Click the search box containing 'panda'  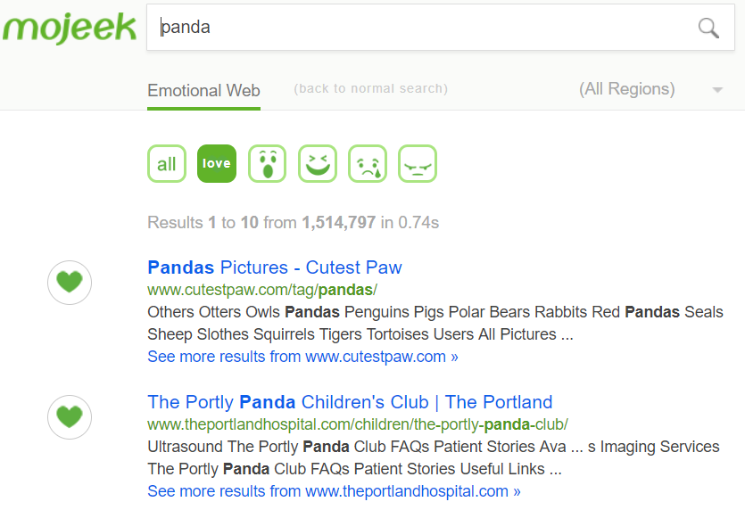pyautogui.click(x=419, y=28)
